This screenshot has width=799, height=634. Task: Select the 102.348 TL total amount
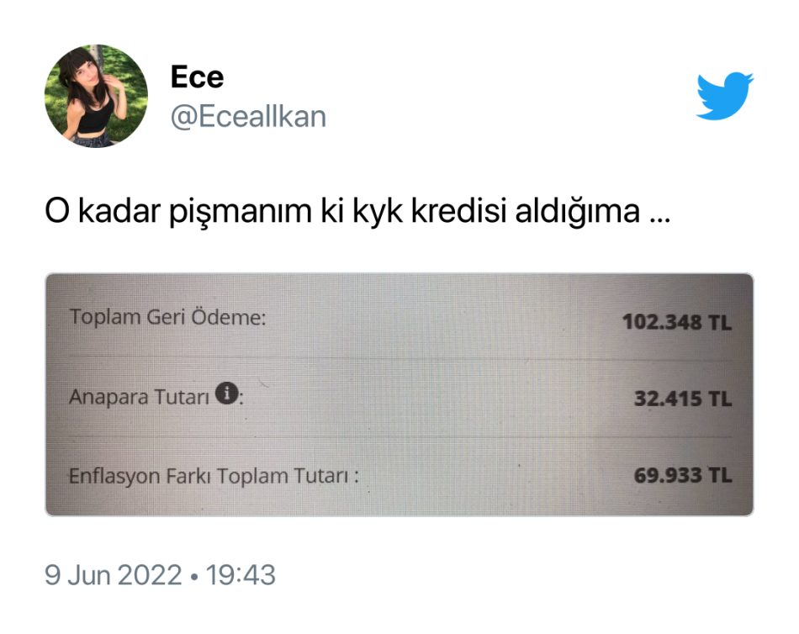(x=677, y=322)
